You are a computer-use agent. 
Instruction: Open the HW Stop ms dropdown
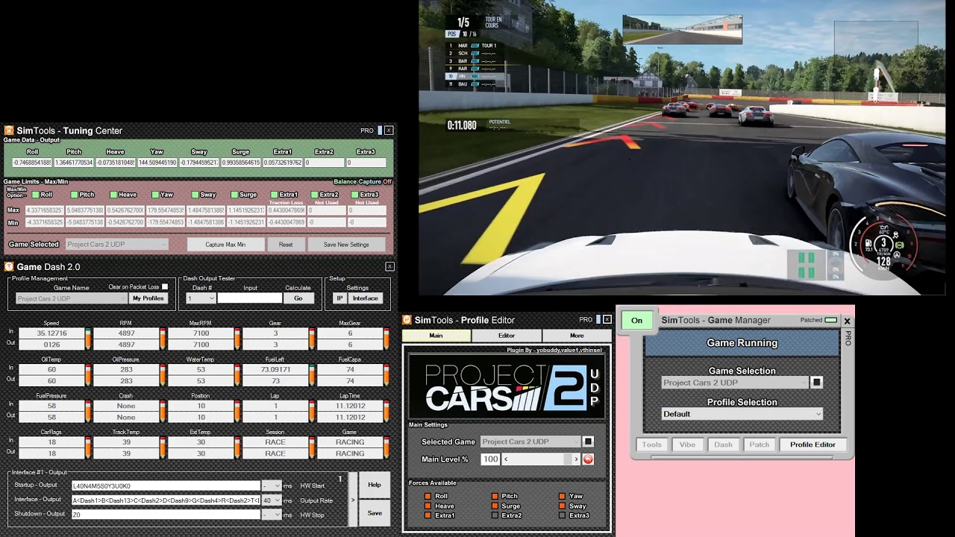click(x=272, y=515)
